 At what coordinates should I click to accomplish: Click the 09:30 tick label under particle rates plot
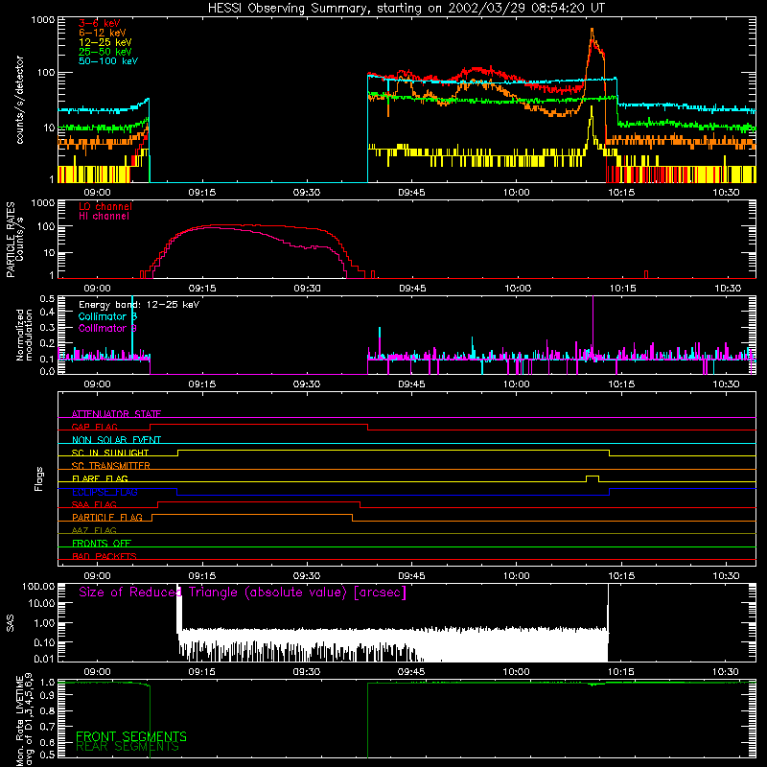[x=307, y=289]
